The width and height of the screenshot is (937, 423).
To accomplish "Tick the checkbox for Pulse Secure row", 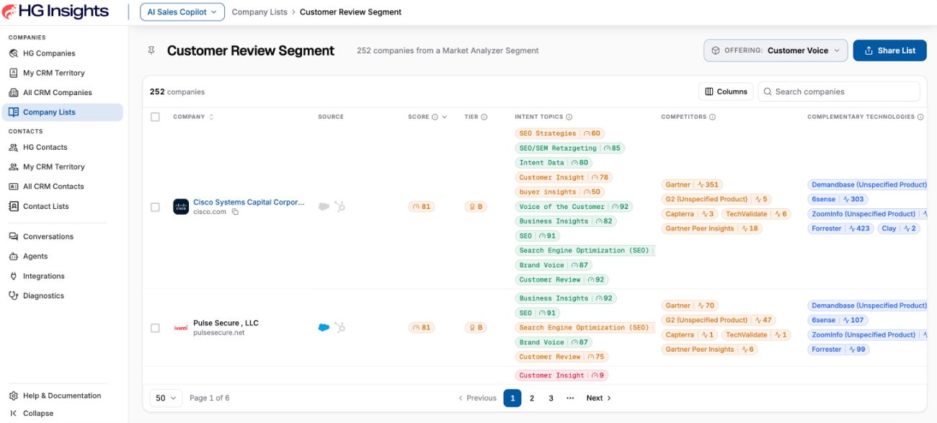I will [x=155, y=328].
